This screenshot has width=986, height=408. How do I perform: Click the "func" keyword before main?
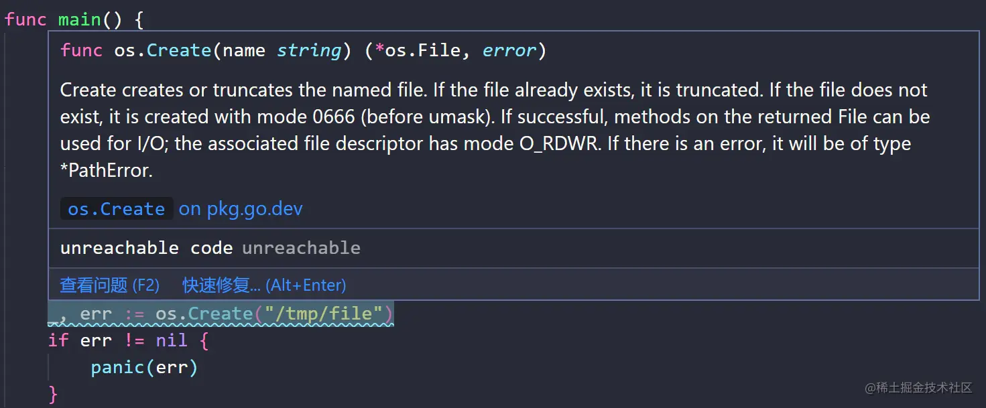tap(25, 19)
